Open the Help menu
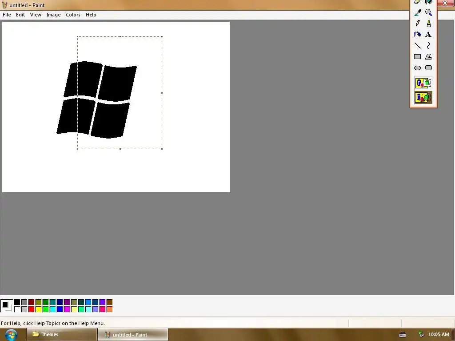 coord(91,15)
